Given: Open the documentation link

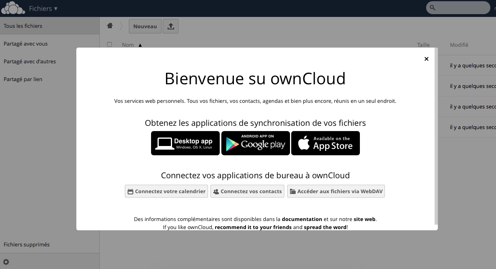Looking at the screenshot, I should pyautogui.click(x=302, y=219).
